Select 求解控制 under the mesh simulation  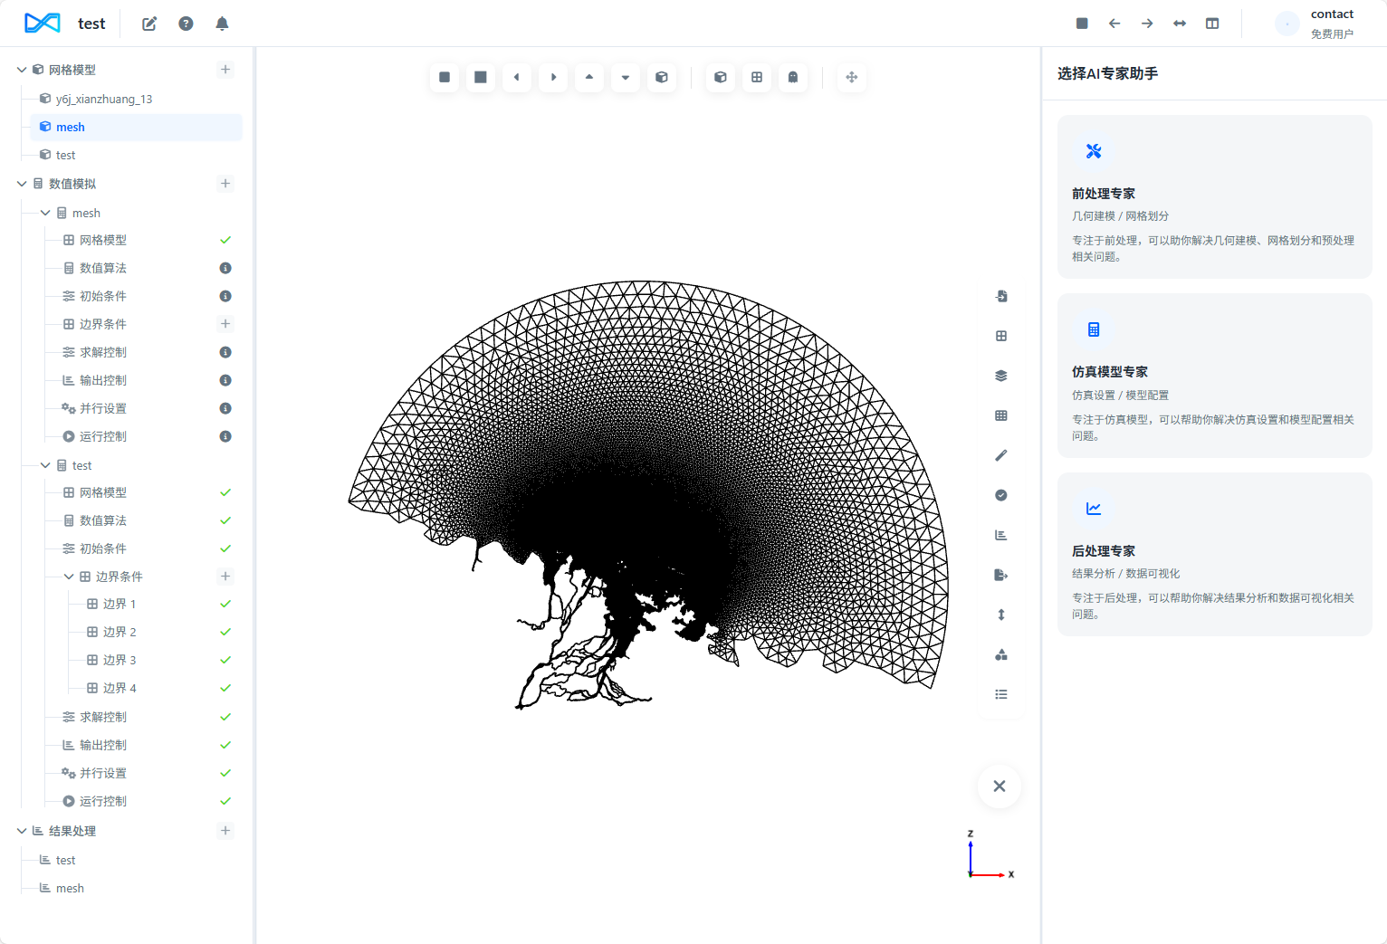coord(102,352)
